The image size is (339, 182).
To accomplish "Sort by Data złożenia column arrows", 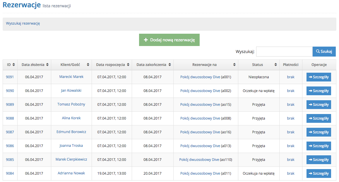I will pyautogui.click(x=47, y=65).
